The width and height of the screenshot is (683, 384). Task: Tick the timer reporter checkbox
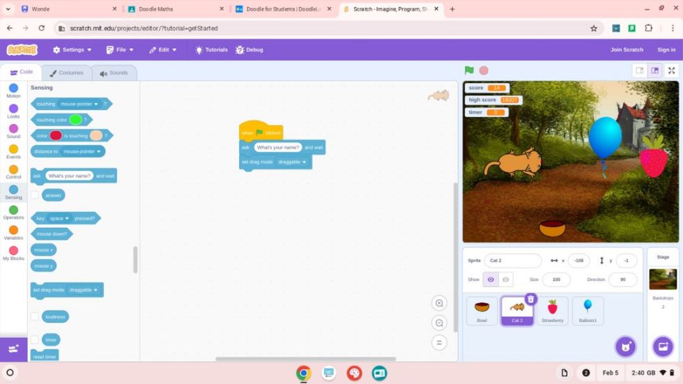(x=35, y=339)
